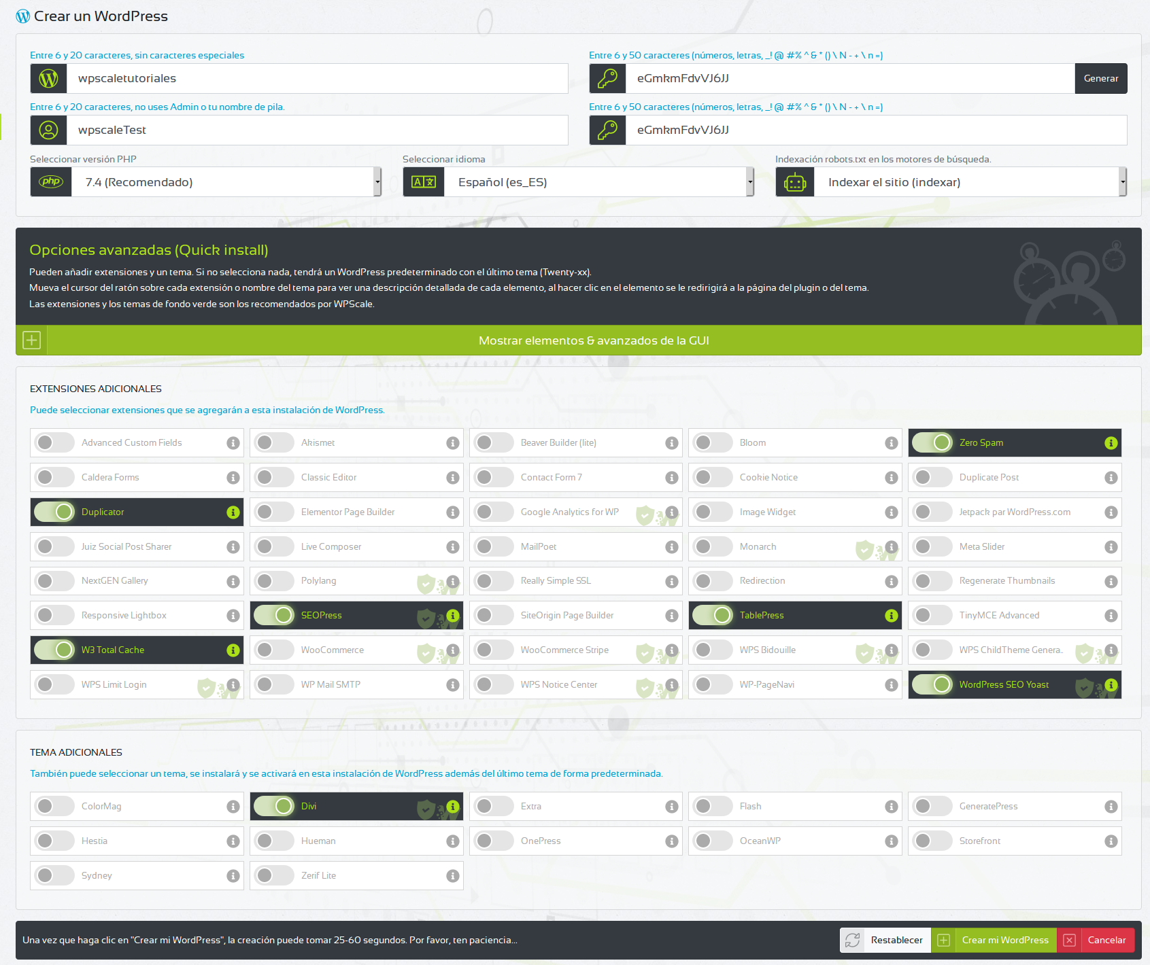Click the PHP logo icon

[x=51, y=182]
